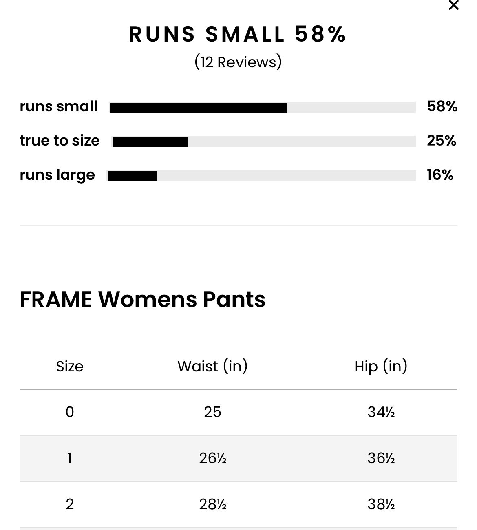Click the Hip (in) column header
The width and height of the screenshot is (477, 530).
click(381, 367)
